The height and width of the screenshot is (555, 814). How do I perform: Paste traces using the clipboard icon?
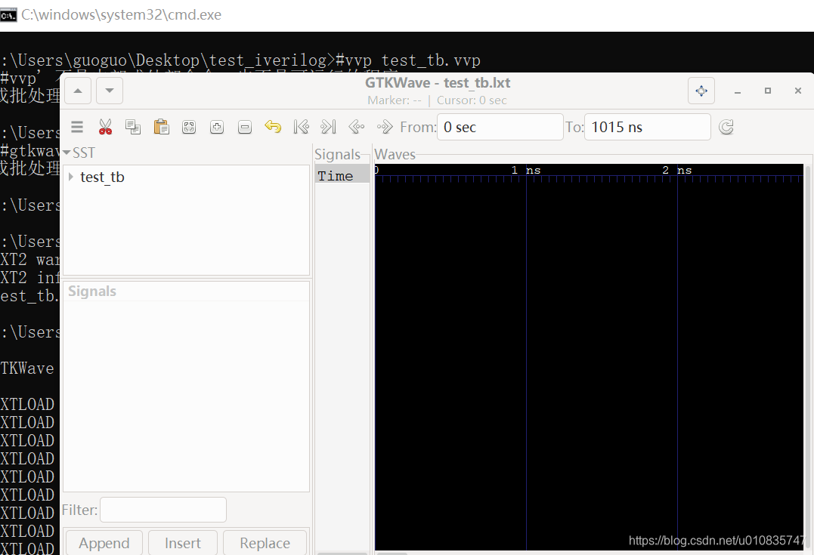161,126
